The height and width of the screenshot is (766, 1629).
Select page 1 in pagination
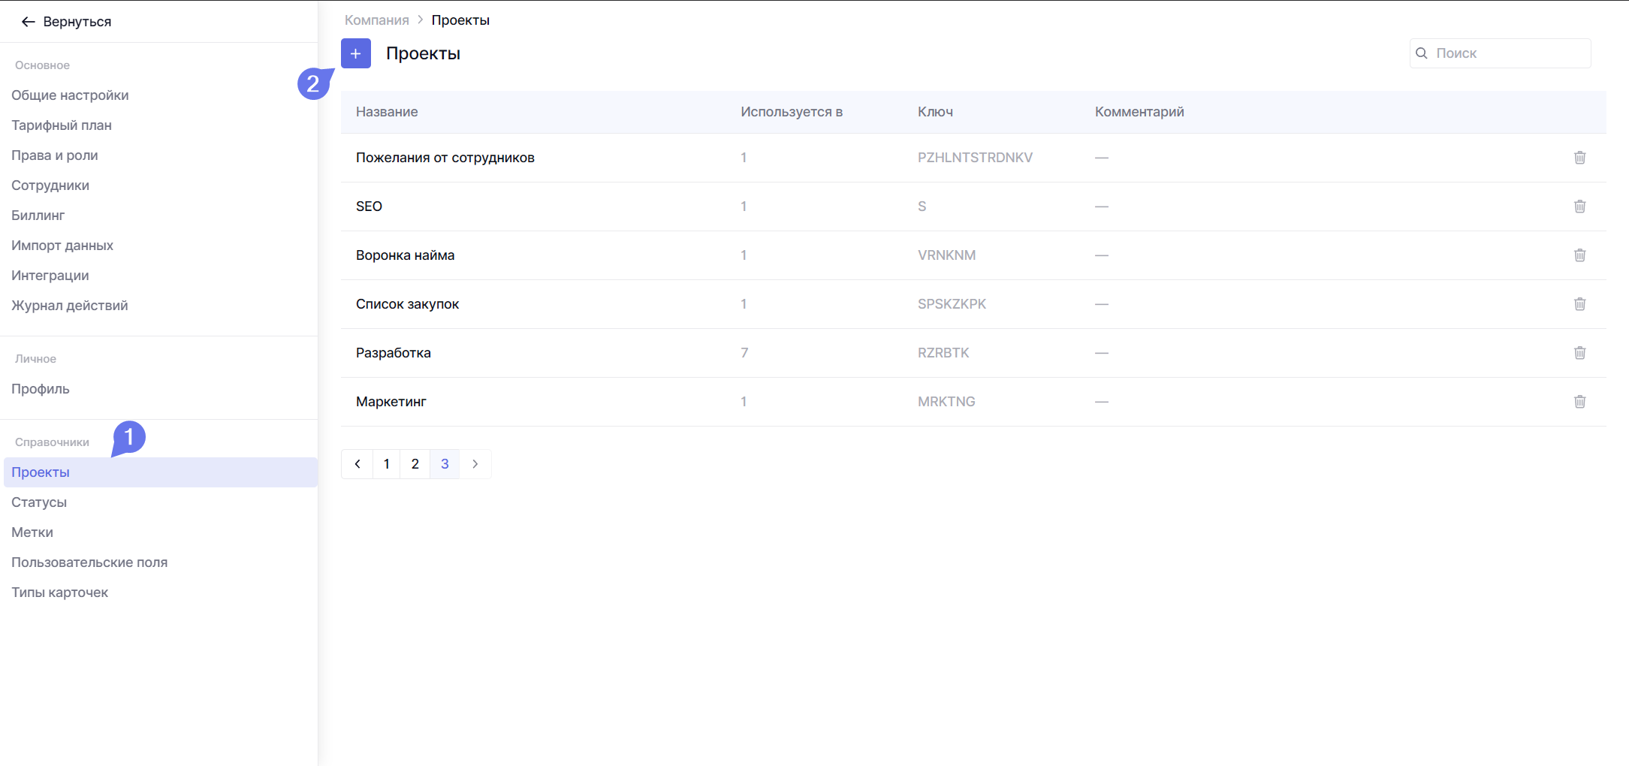tap(387, 464)
